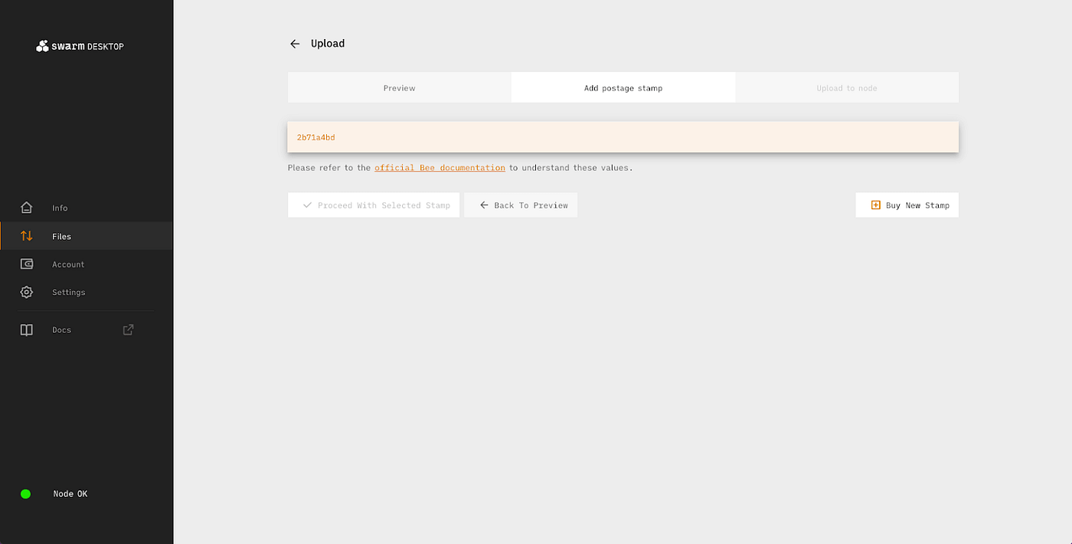Click the Node OK status text
Screen dimensions: 1072x544
coord(70,494)
